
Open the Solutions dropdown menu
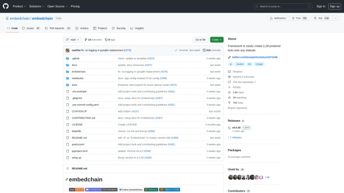pyautogui.click(x=37, y=6)
